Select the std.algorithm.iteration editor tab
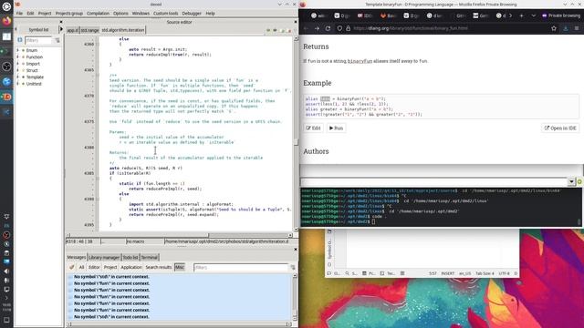The height and width of the screenshot is (328, 584). [123, 30]
